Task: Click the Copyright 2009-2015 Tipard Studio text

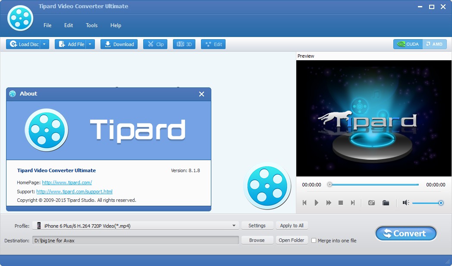Action: point(76,200)
